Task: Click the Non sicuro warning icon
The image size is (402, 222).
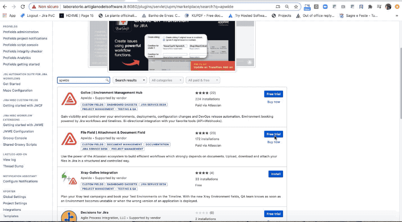Action: click(x=34, y=7)
